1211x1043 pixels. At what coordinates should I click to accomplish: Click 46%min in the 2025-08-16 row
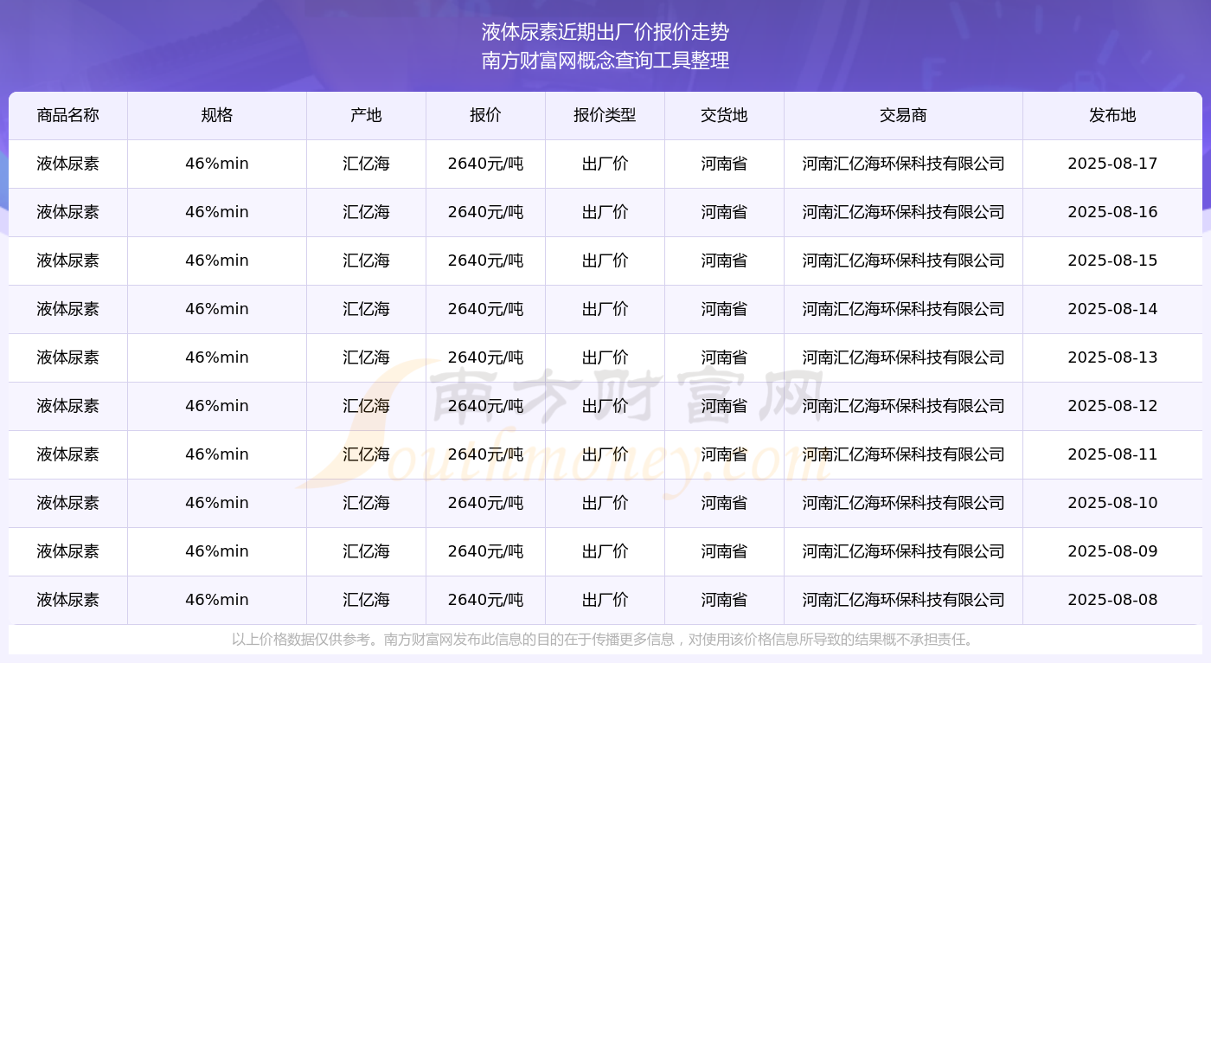tap(217, 212)
